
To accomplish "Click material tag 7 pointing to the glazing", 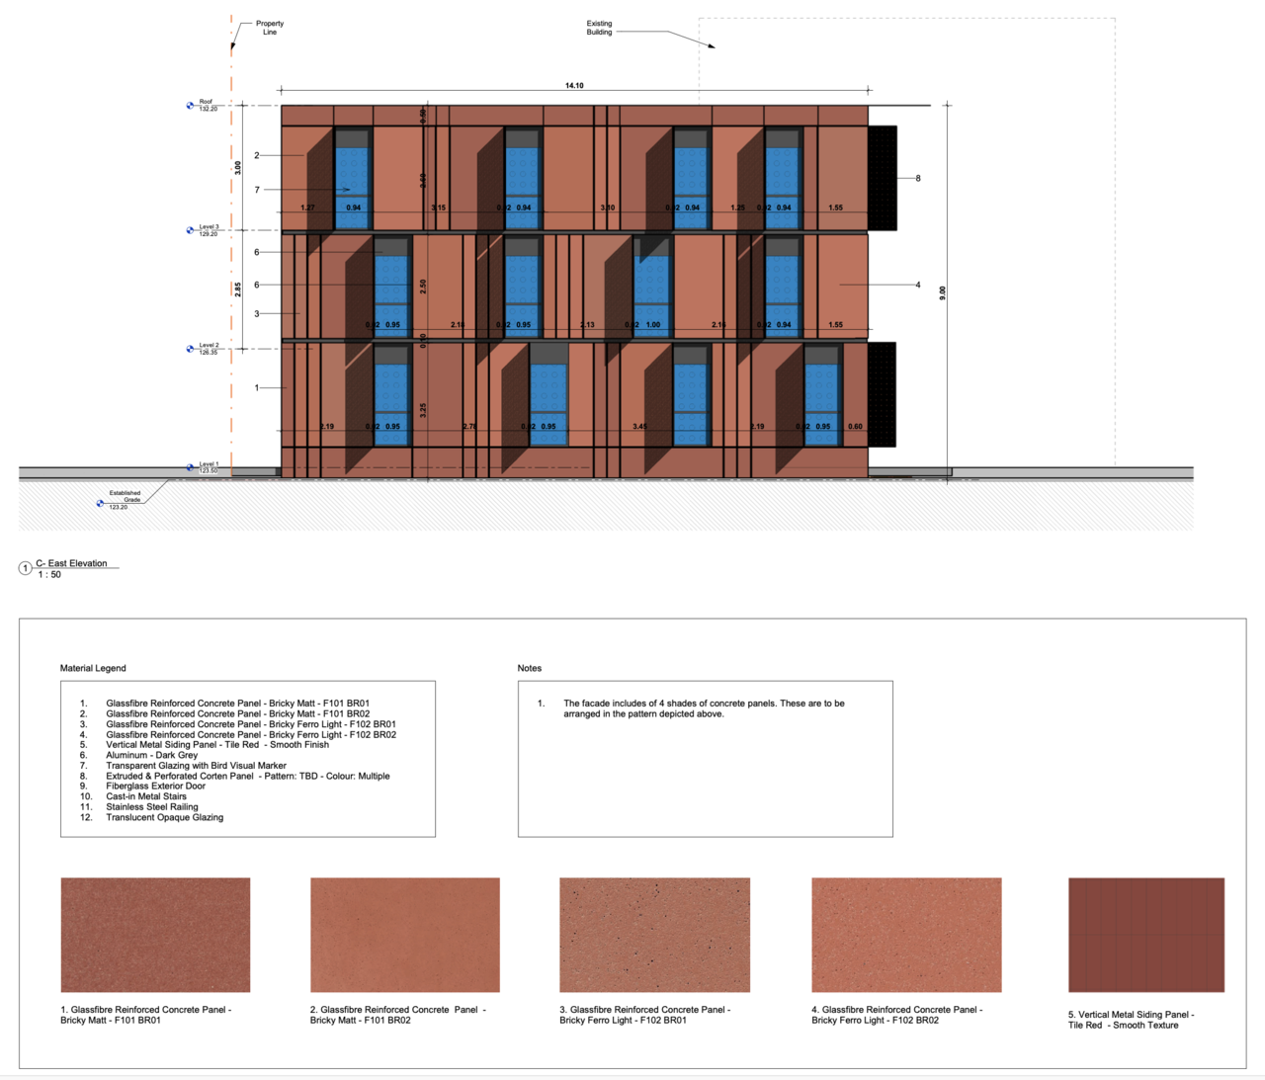I will pyautogui.click(x=257, y=190).
